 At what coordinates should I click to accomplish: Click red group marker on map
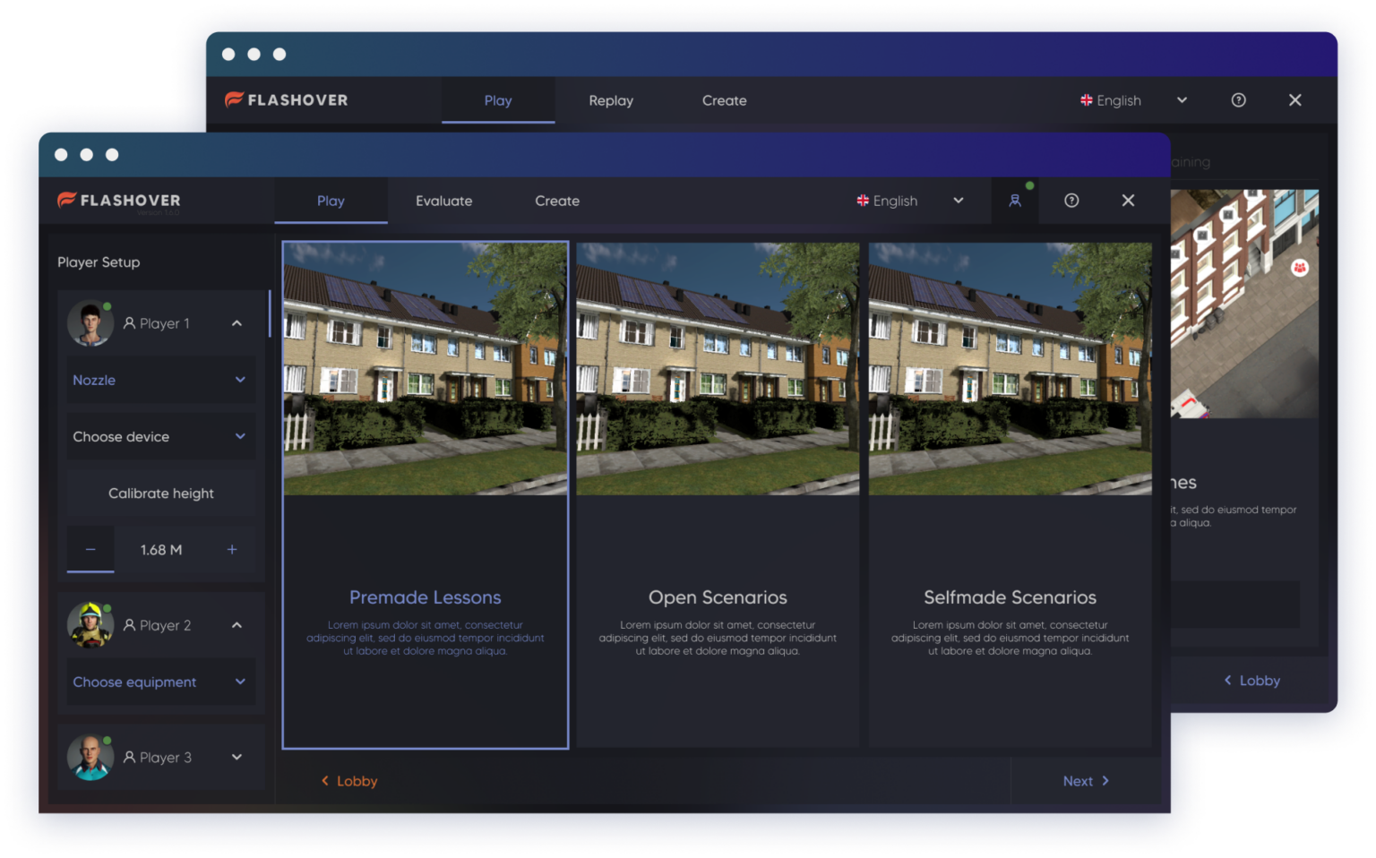[x=1299, y=268]
